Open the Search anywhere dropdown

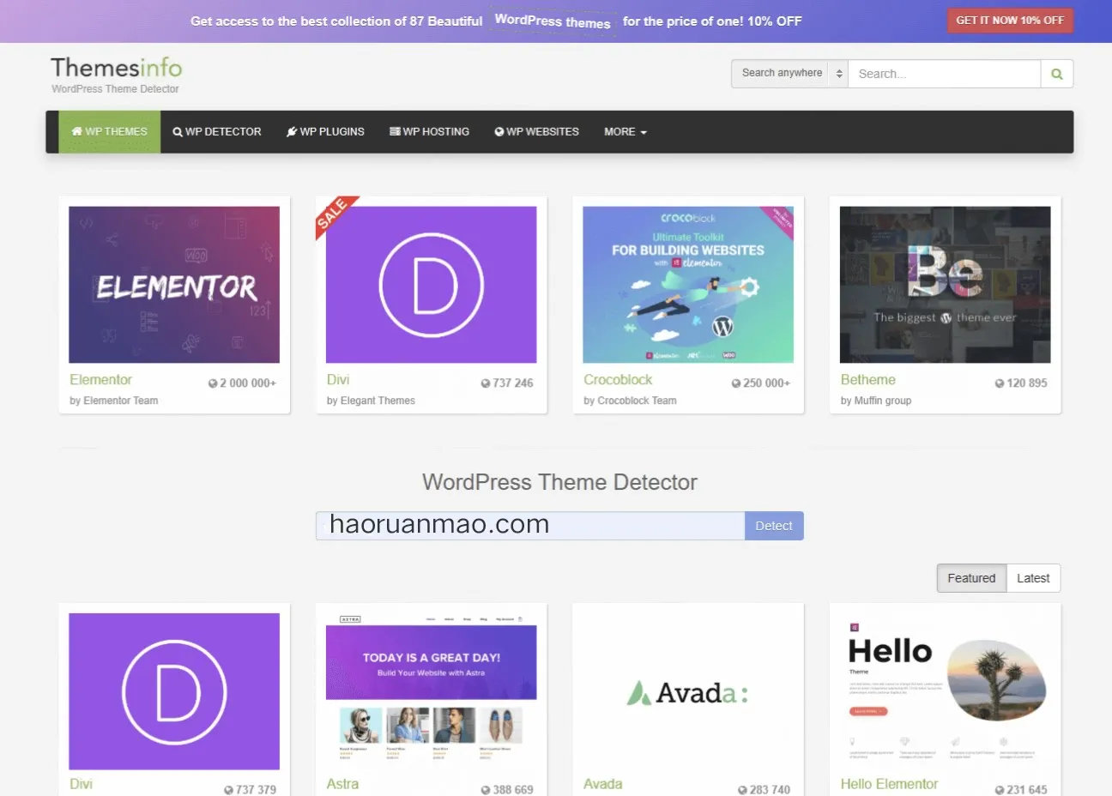click(x=789, y=74)
